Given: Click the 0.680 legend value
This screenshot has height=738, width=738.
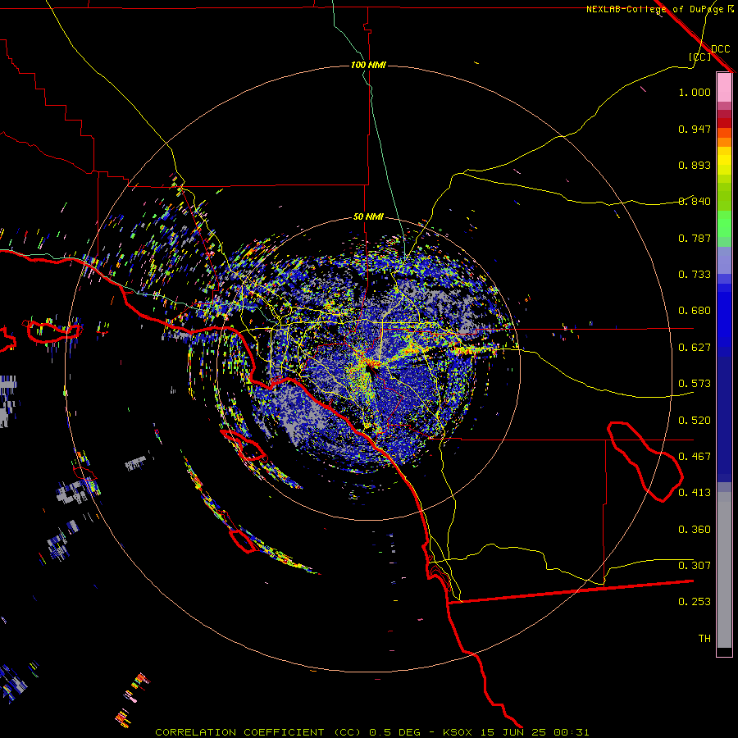Looking at the screenshot, I should click(x=695, y=311).
